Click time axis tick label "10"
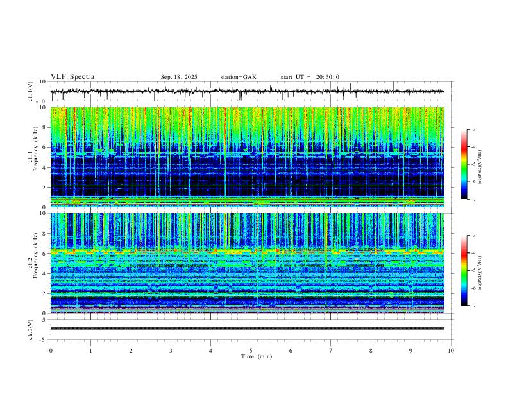The image size is (508, 393). click(451, 351)
